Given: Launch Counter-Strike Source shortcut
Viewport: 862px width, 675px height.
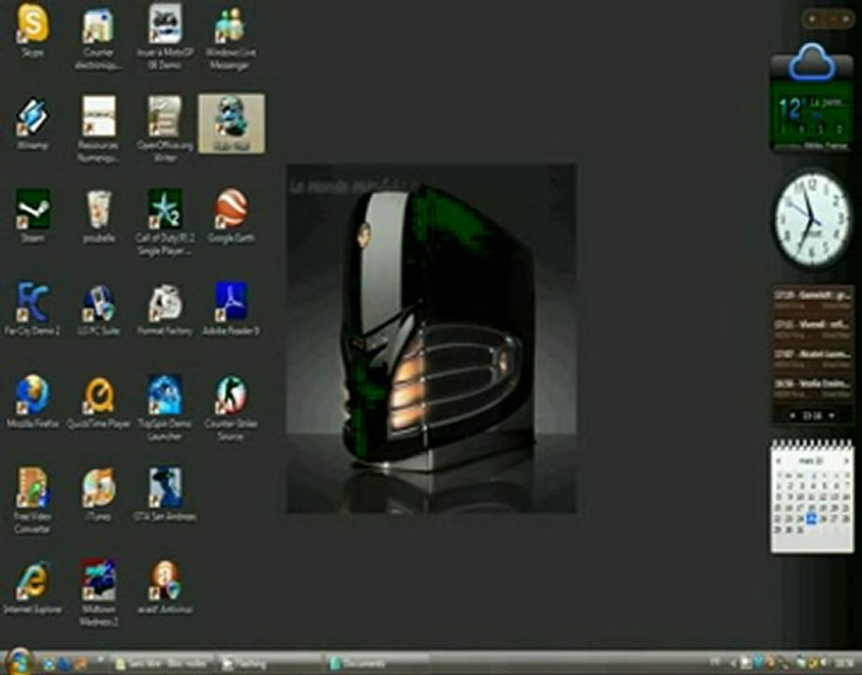Looking at the screenshot, I should click(231, 408).
